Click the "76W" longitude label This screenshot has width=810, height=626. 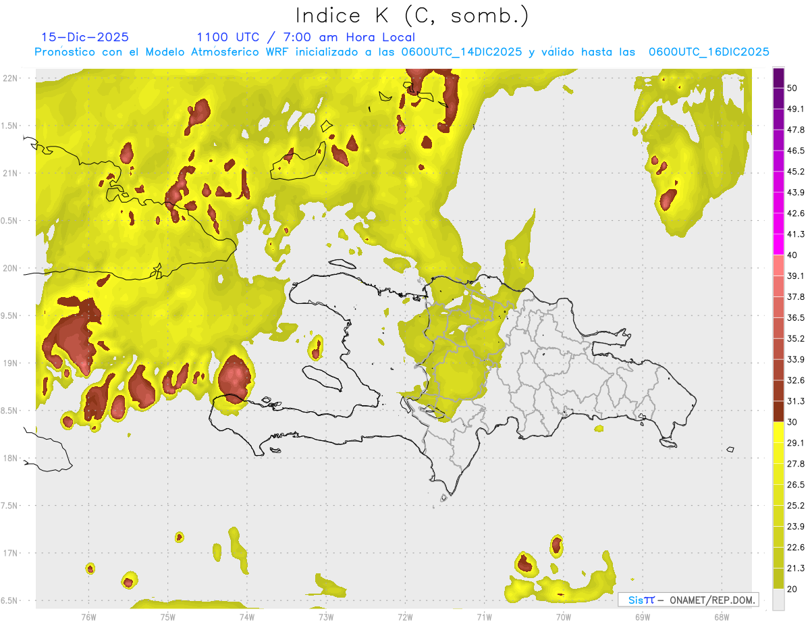88,617
